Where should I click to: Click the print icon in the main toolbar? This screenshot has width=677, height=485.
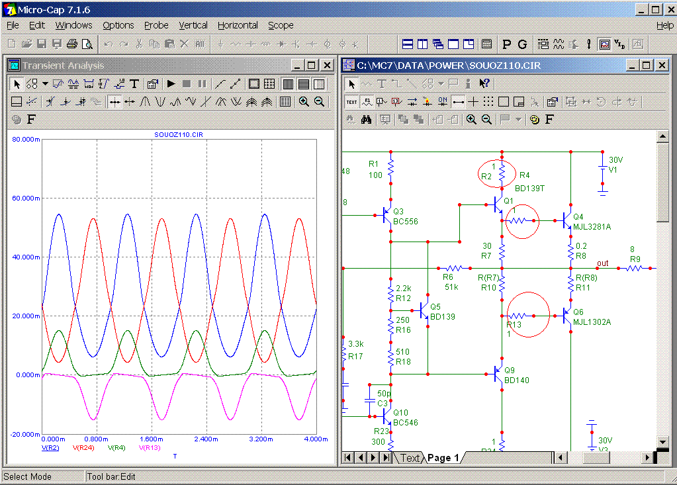[72, 44]
